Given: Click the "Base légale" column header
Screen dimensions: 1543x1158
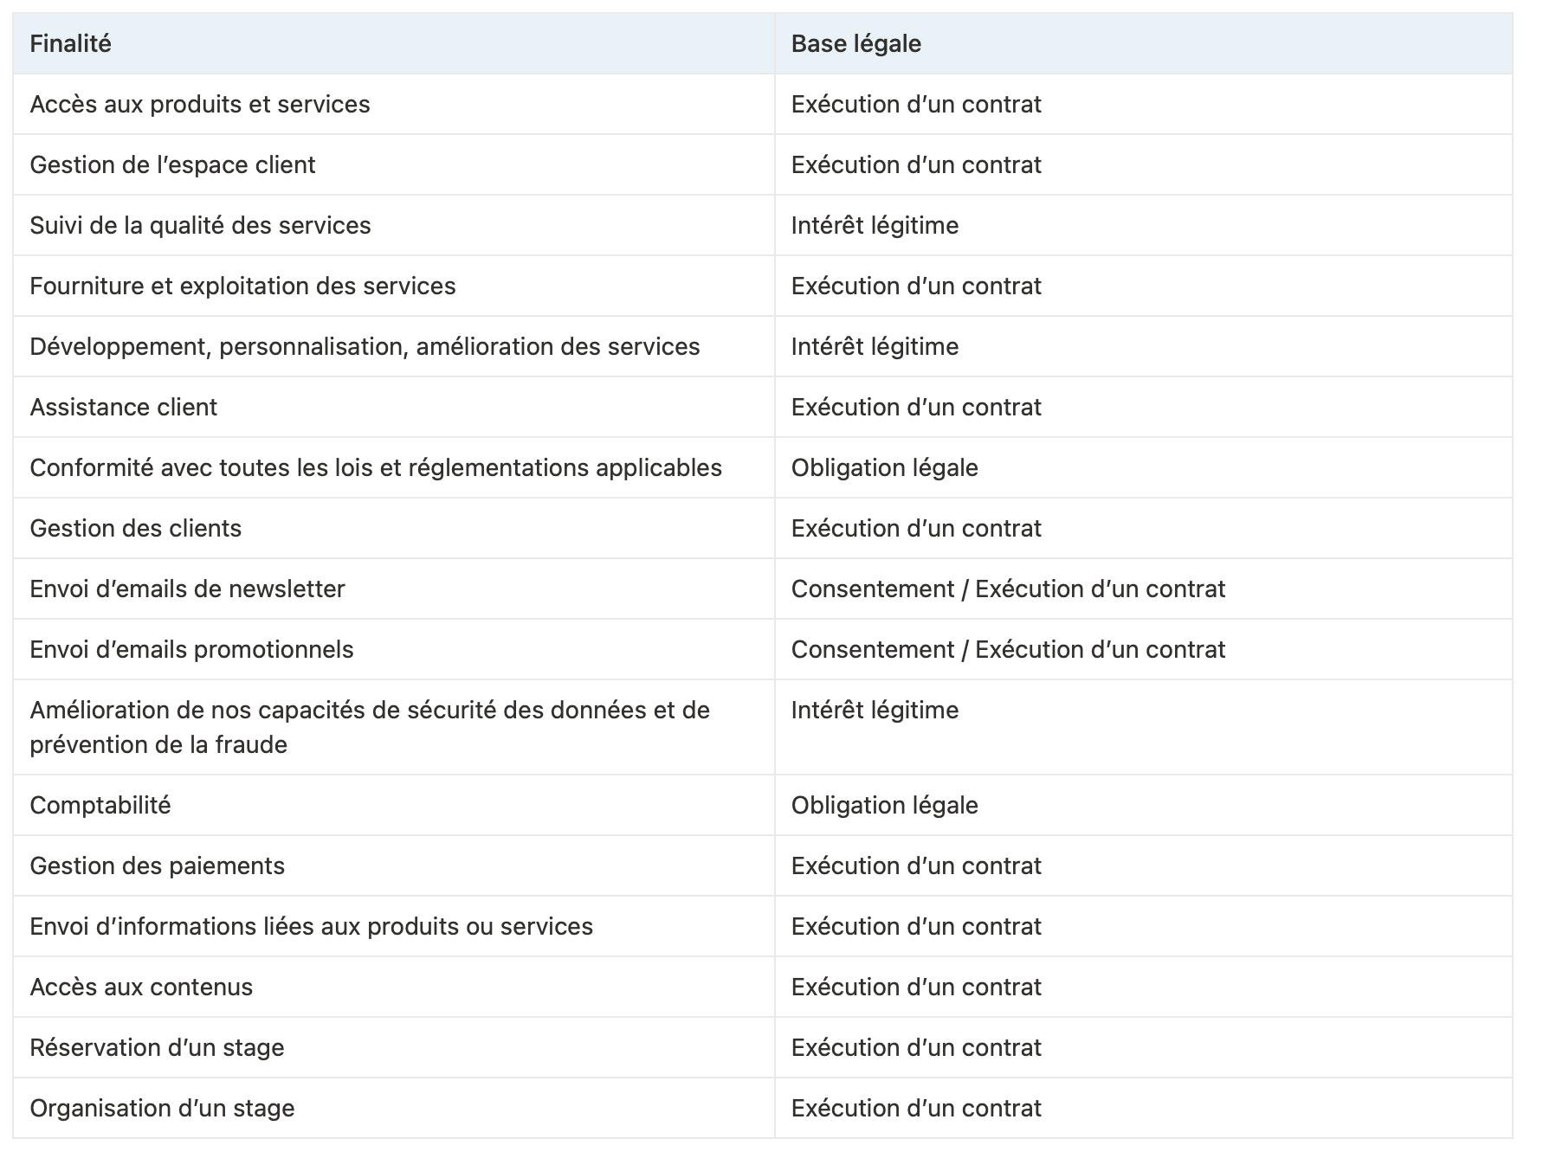Looking at the screenshot, I should point(855,44).
